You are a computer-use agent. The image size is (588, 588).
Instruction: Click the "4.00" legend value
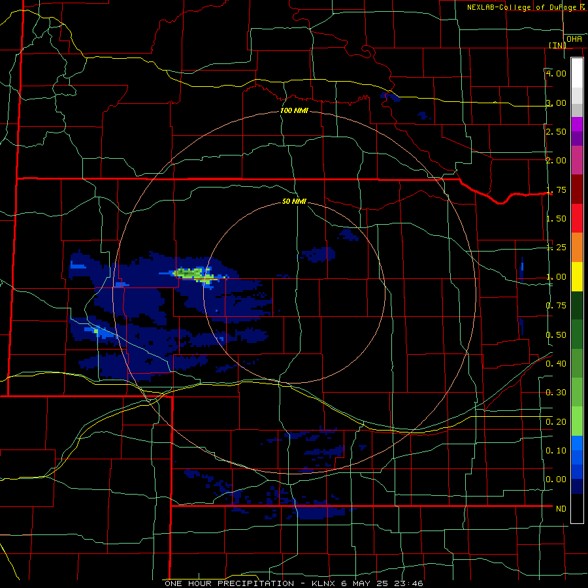[x=556, y=73]
